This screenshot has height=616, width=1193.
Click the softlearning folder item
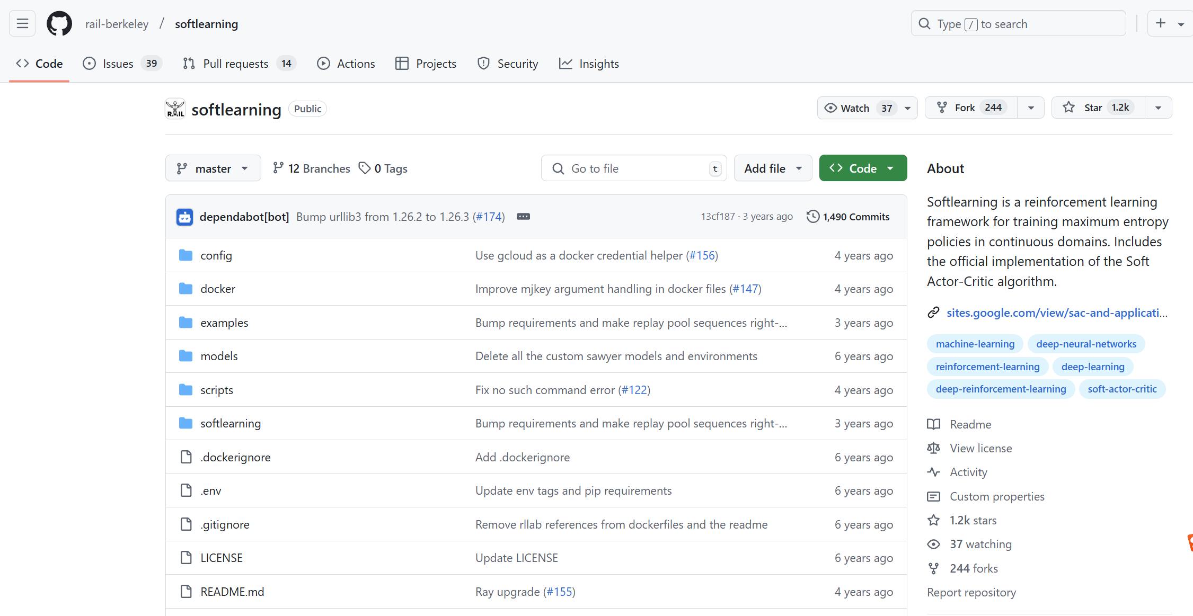click(229, 424)
